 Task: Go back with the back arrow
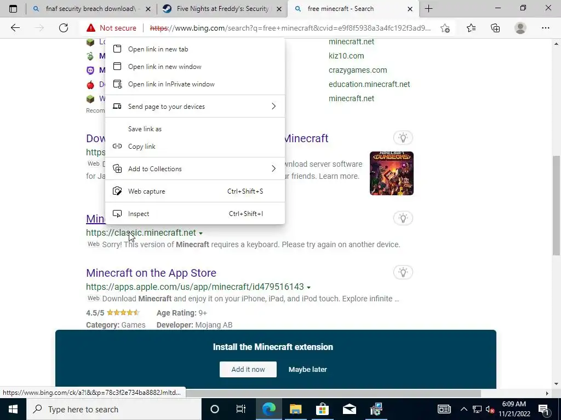[x=15, y=28]
